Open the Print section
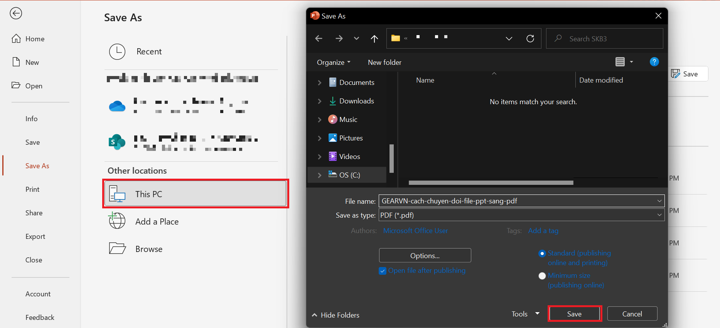The width and height of the screenshot is (720, 328). point(32,189)
